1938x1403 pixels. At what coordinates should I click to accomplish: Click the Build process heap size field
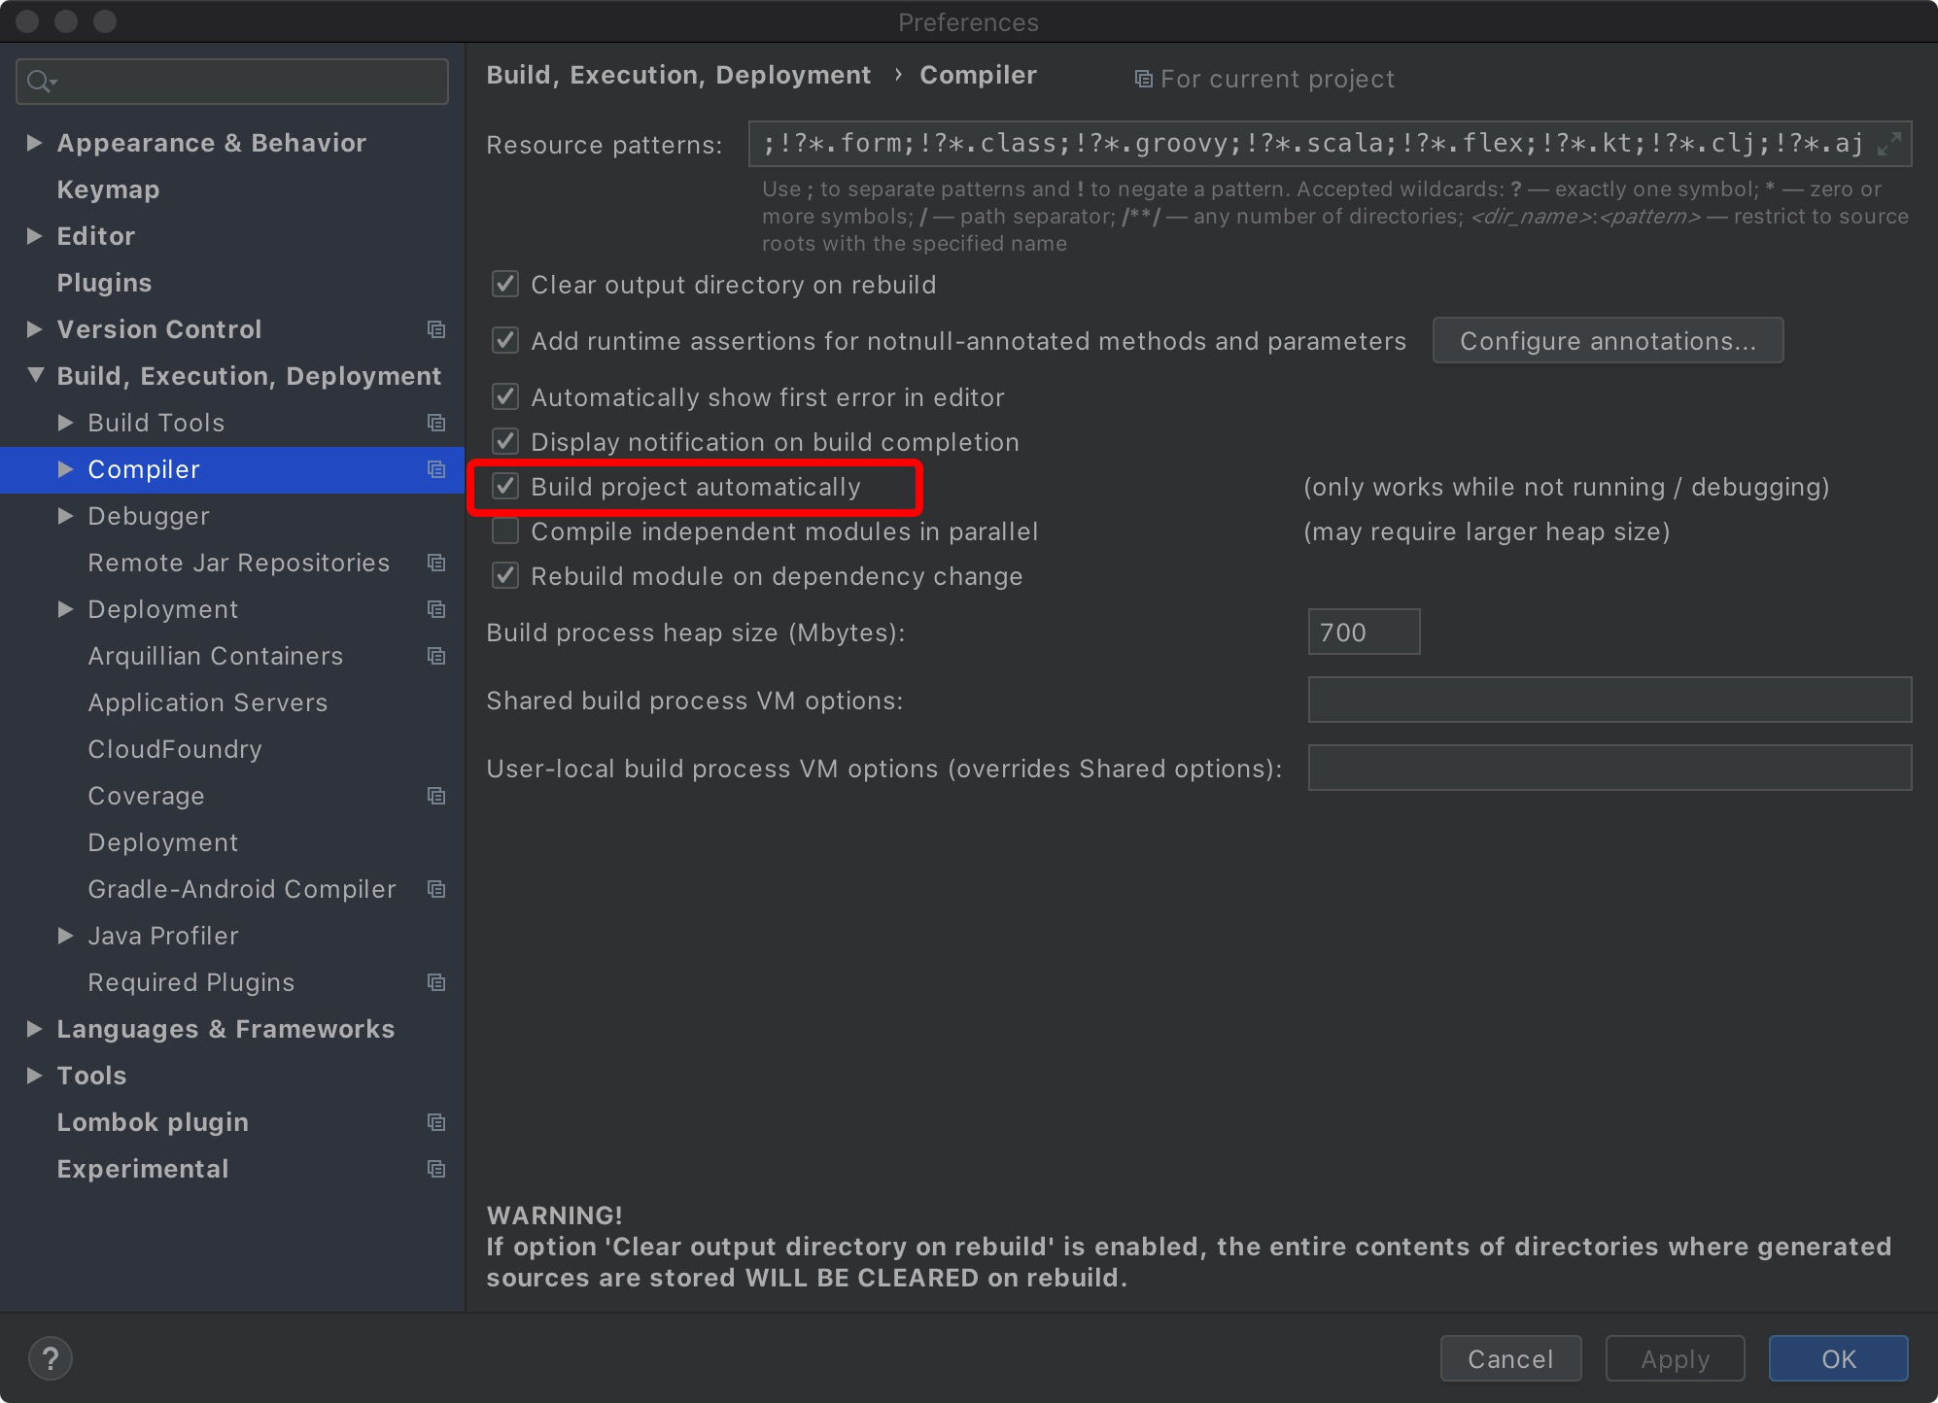pyautogui.click(x=1363, y=633)
